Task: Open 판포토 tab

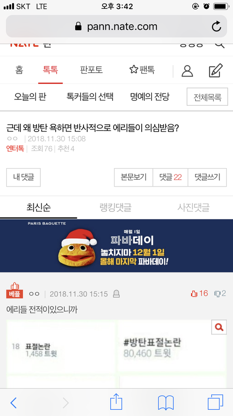Action: 91,70
